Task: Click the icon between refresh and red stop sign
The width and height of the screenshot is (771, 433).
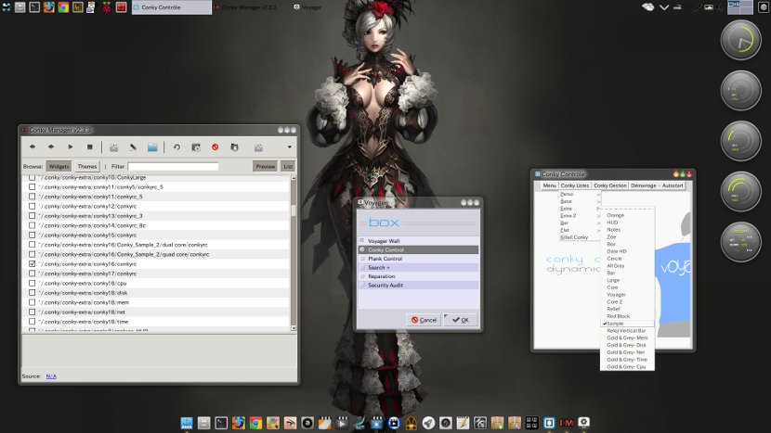Action: point(196,147)
